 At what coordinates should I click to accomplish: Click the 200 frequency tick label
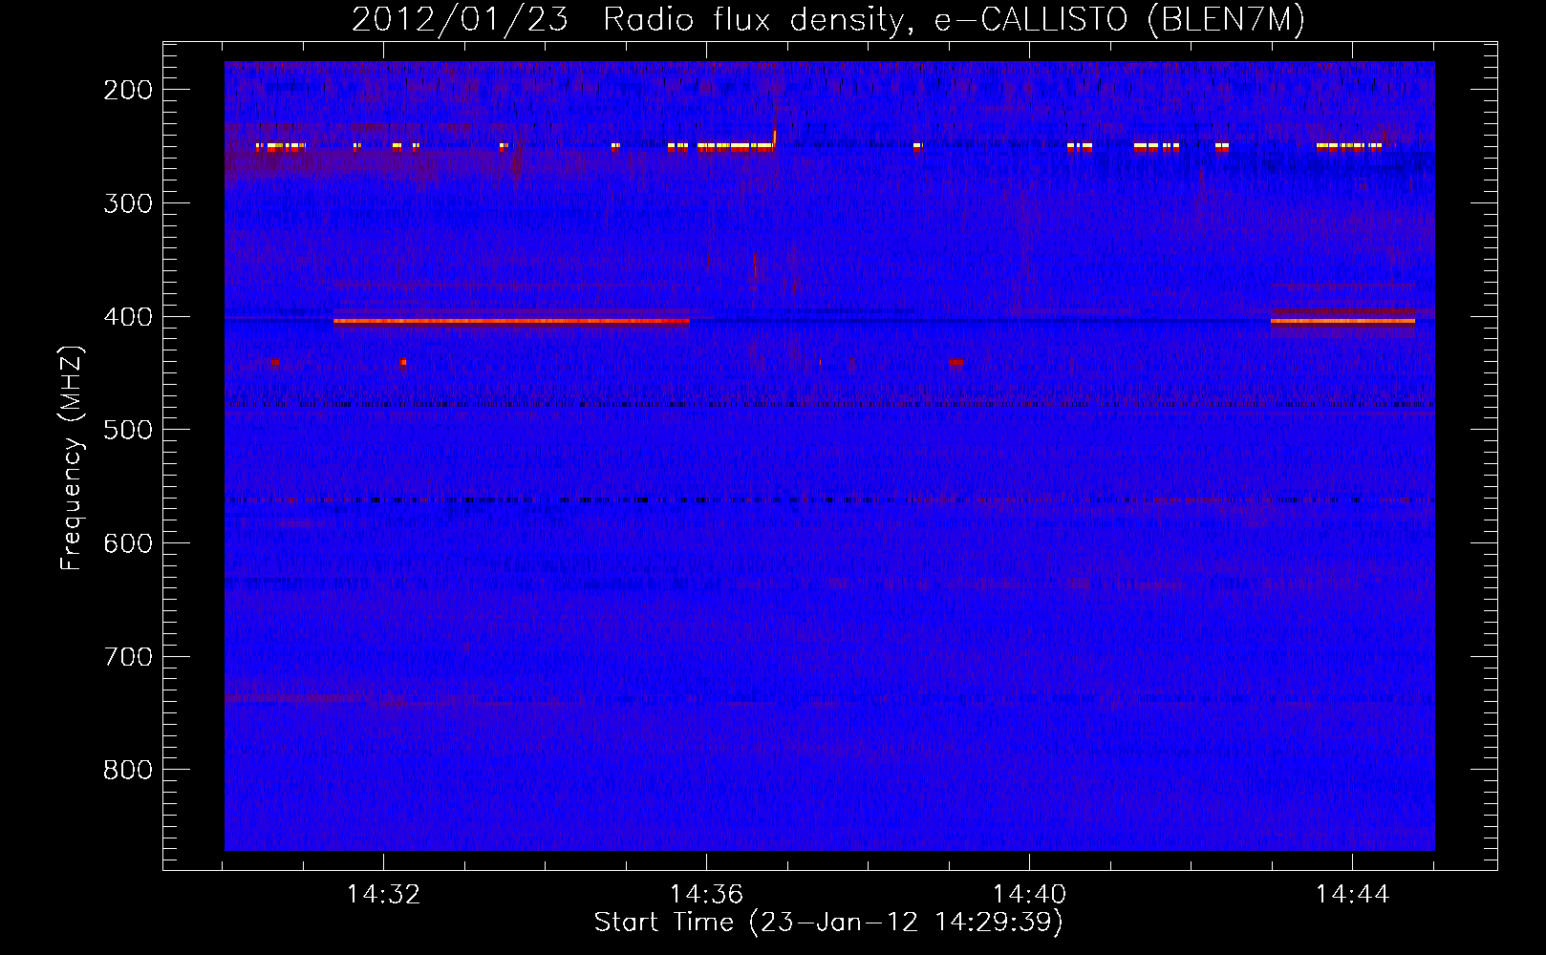click(x=127, y=89)
